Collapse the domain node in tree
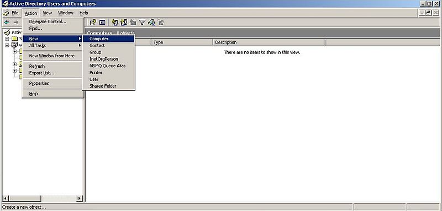 [x=7, y=45]
